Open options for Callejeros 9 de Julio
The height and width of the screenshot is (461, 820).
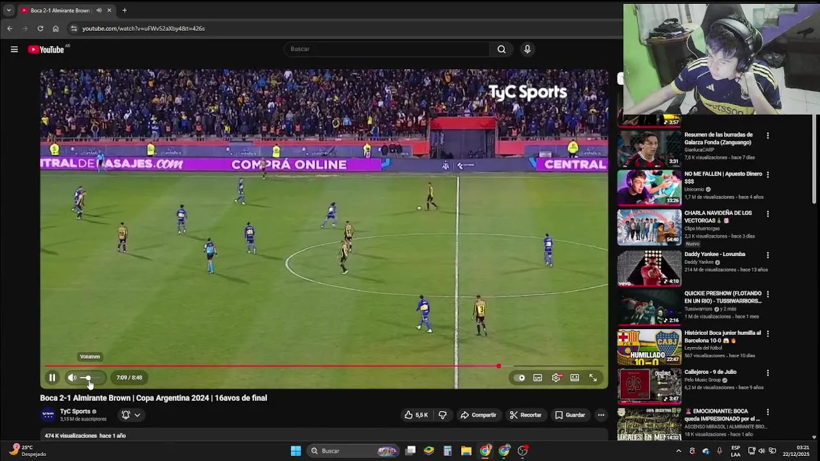[x=767, y=372]
